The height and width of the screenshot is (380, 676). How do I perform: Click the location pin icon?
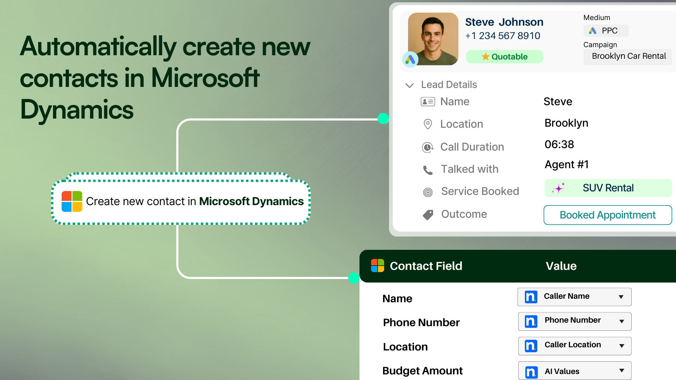coord(428,124)
